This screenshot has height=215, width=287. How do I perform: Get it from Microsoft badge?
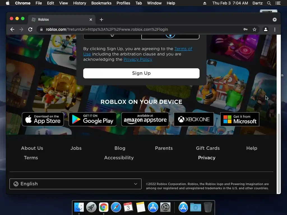click(240, 119)
